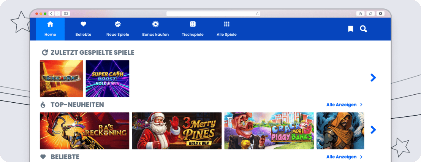
Task: Open the browser downloads icon
Action: pos(380,13)
